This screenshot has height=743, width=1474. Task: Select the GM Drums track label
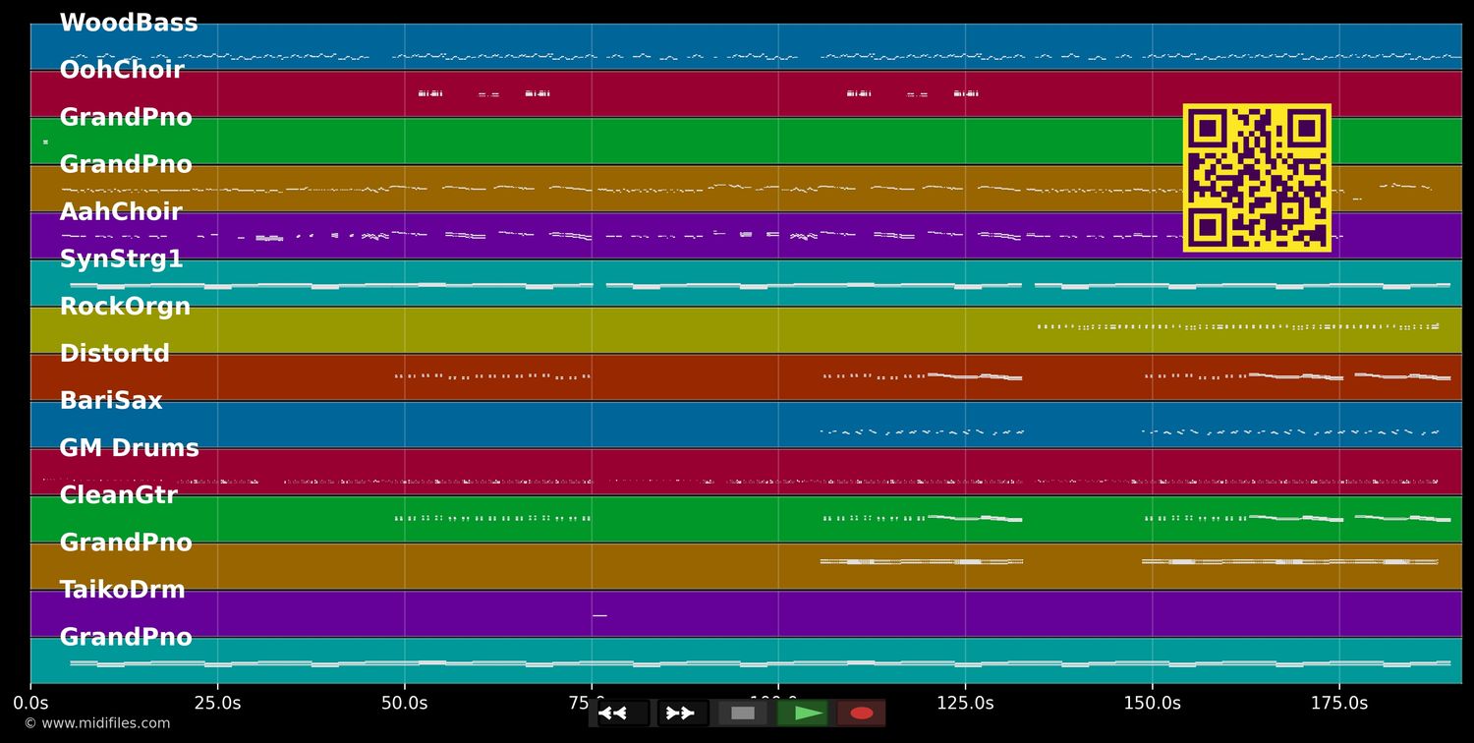(130, 447)
